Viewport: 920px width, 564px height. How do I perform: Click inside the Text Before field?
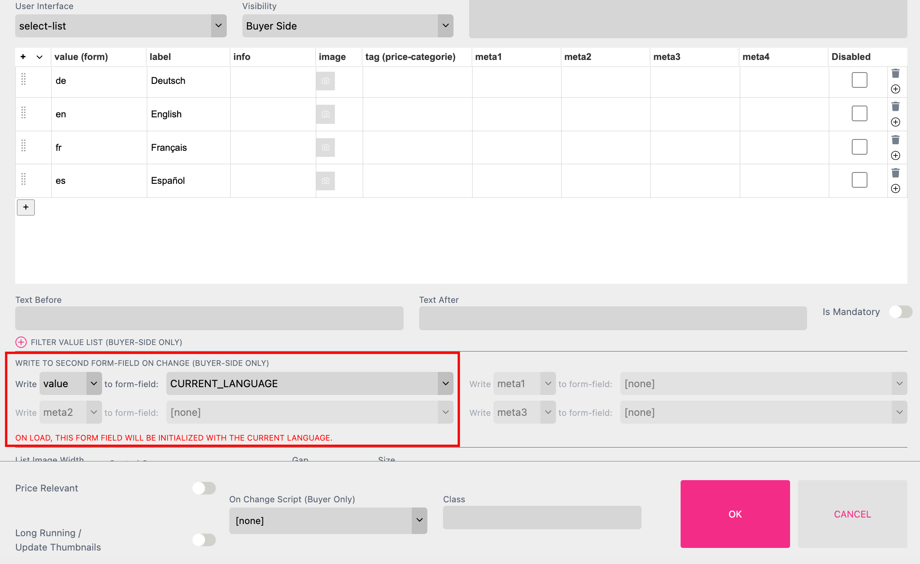208,318
